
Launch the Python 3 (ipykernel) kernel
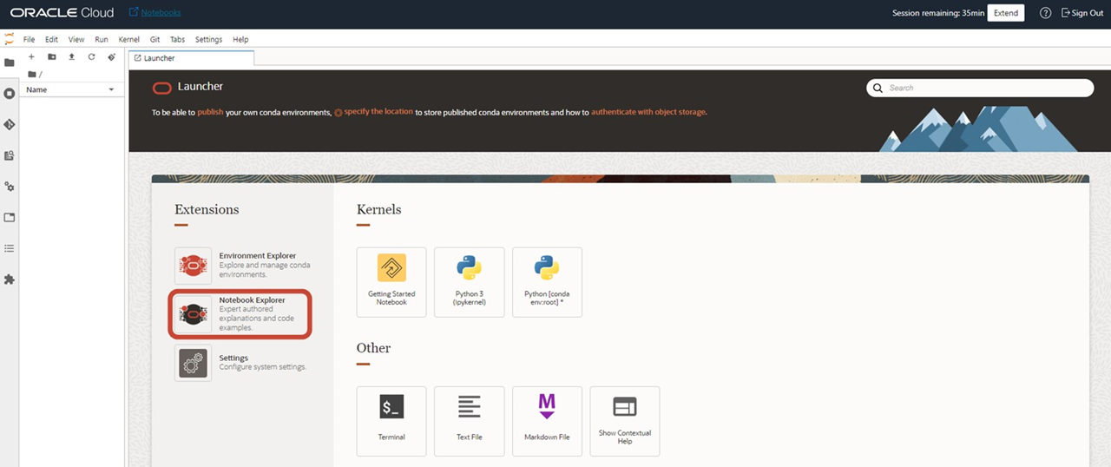click(x=470, y=282)
